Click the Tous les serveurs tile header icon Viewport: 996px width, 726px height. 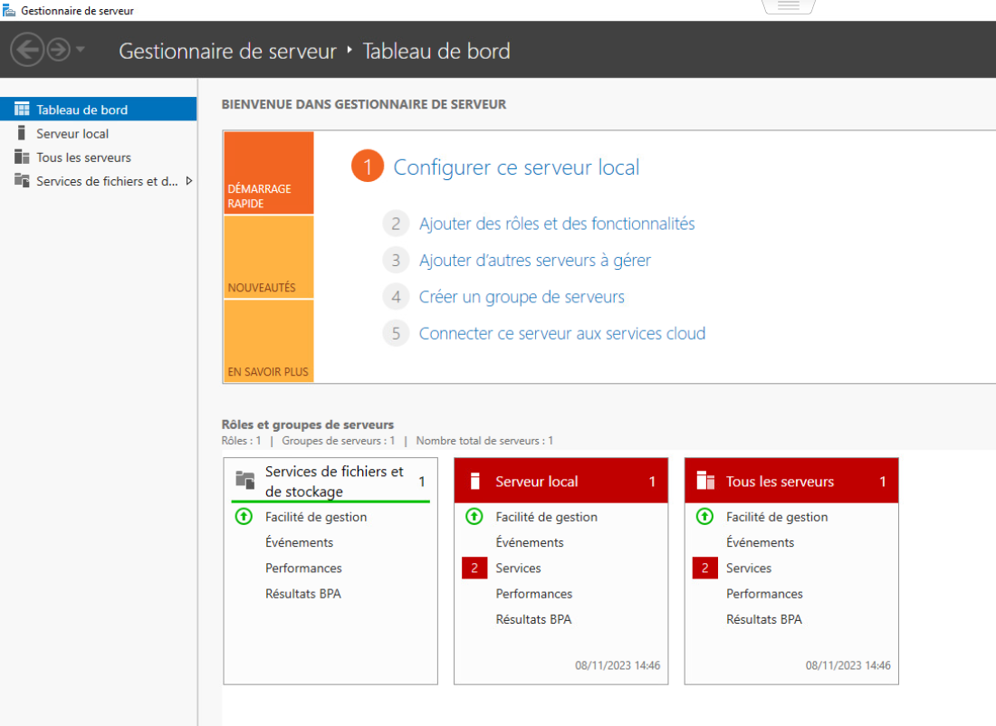pos(705,480)
